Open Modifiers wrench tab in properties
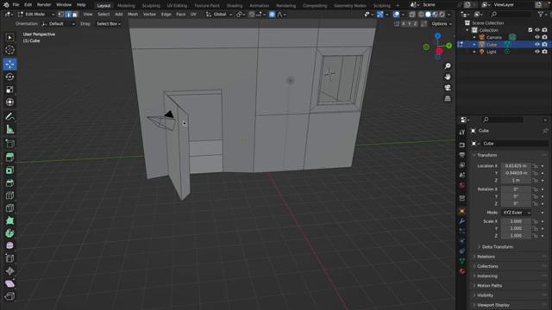 point(462,221)
